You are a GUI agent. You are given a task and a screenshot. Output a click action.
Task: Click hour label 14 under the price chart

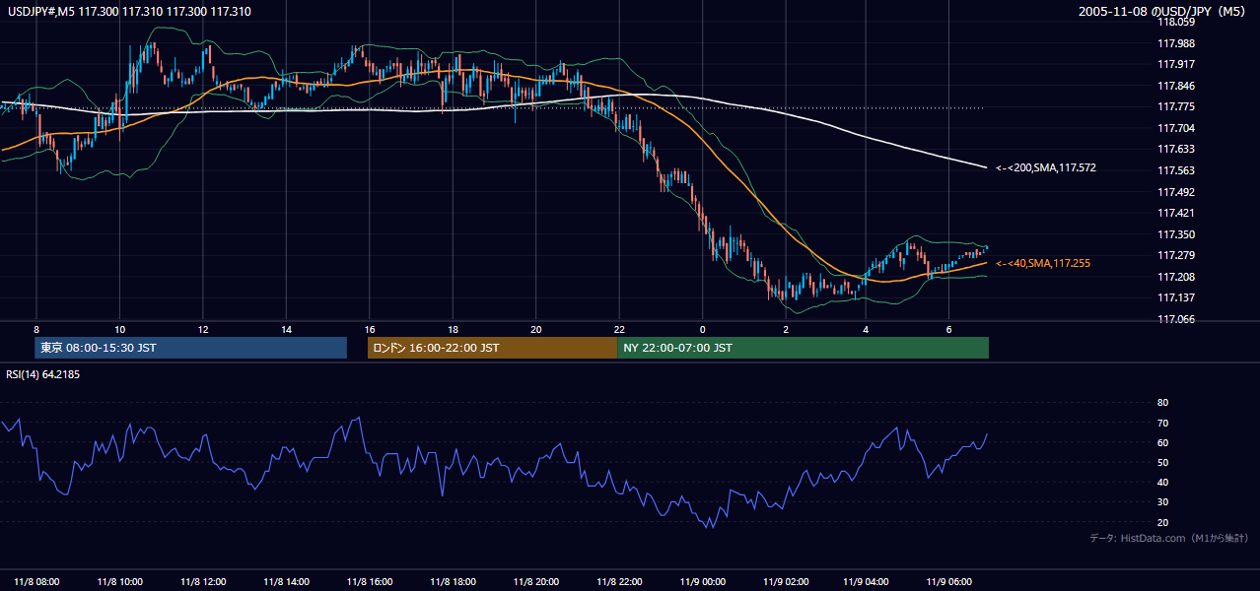click(285, 329)
